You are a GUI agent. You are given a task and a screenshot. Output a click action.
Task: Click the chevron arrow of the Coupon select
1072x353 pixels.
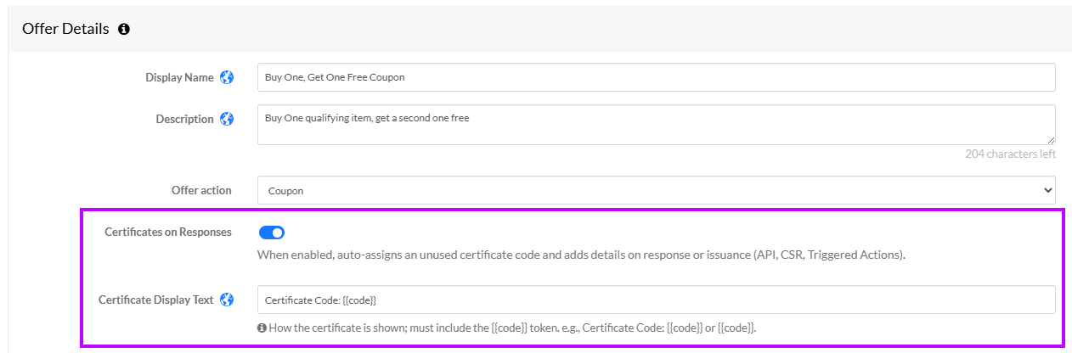[x=1047, y=190]
